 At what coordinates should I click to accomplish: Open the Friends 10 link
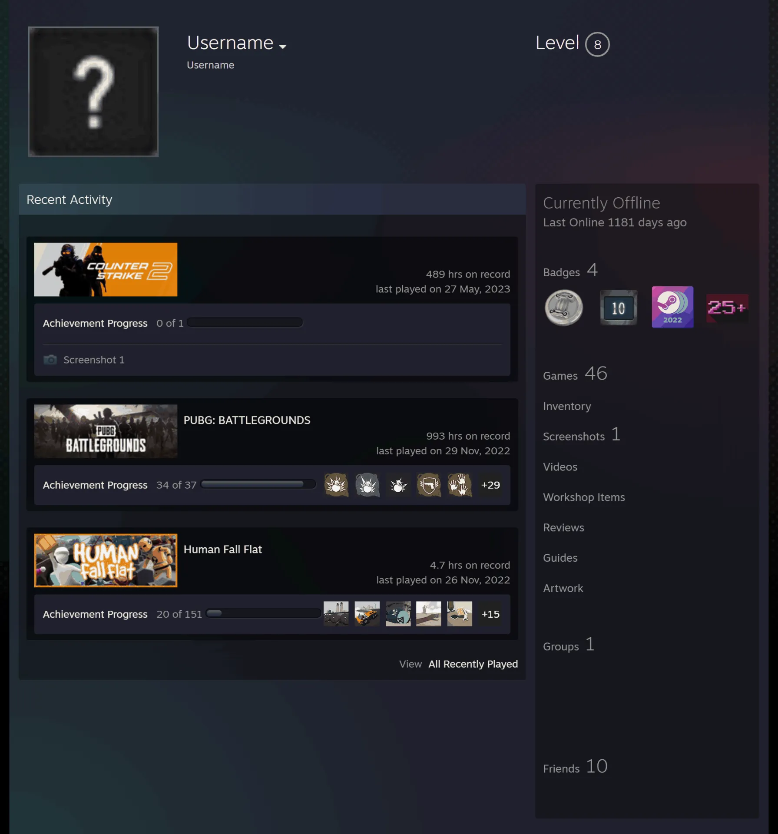(575, 767)
